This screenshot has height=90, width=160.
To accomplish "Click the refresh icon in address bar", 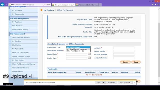I will pyautogui.click(x=50, y=5).
